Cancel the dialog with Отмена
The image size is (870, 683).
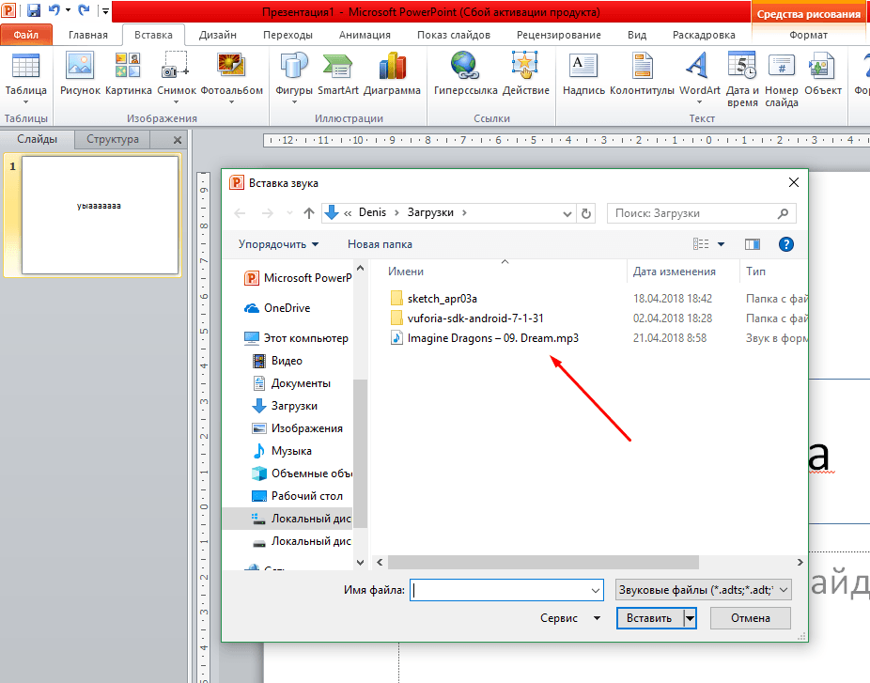point(750,618)
